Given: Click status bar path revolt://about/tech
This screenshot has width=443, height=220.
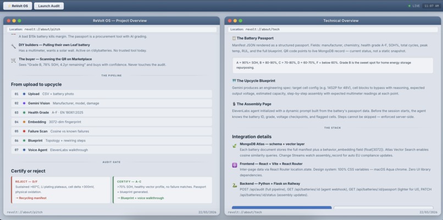Looking at the screenshot, I should [245, 212].
